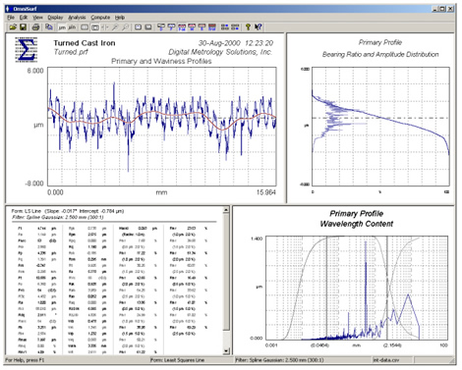The height and width of the screenshot is (370, 462).
Task: Open the File menu
Action: pyautogui.click(x=11, y=18)
